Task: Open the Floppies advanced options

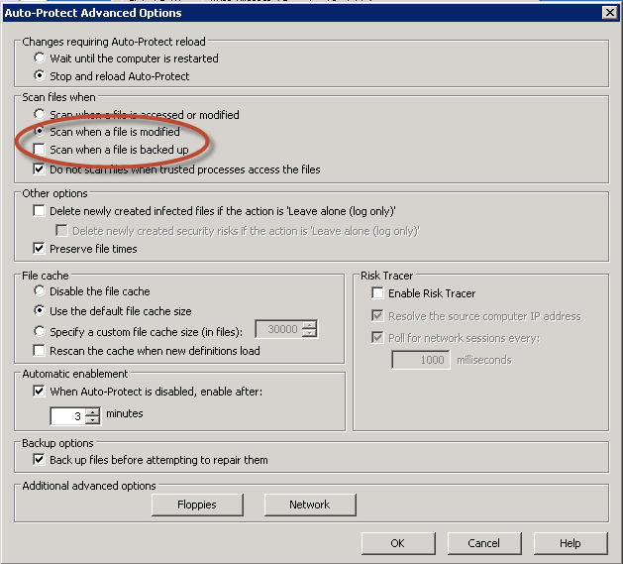Action: [197, 505]
